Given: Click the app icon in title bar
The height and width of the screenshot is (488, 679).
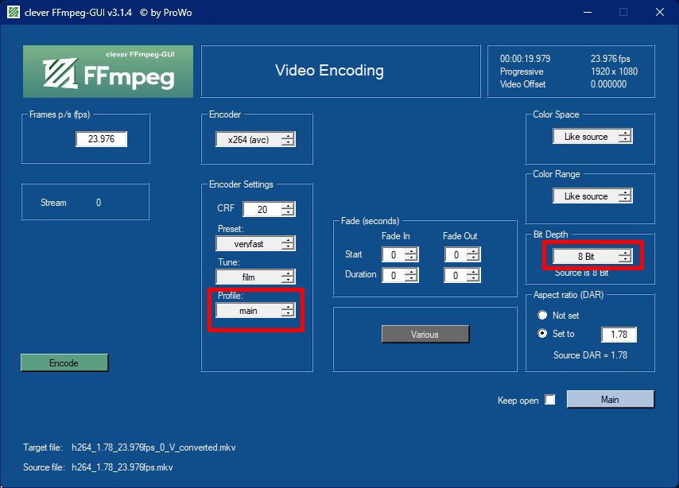Looking at the screenshot, I should click(14, 12).
